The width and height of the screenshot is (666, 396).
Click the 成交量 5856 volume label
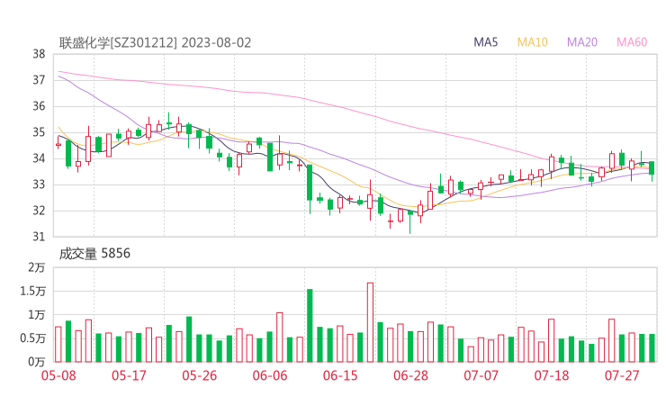(x=94, y=254)
